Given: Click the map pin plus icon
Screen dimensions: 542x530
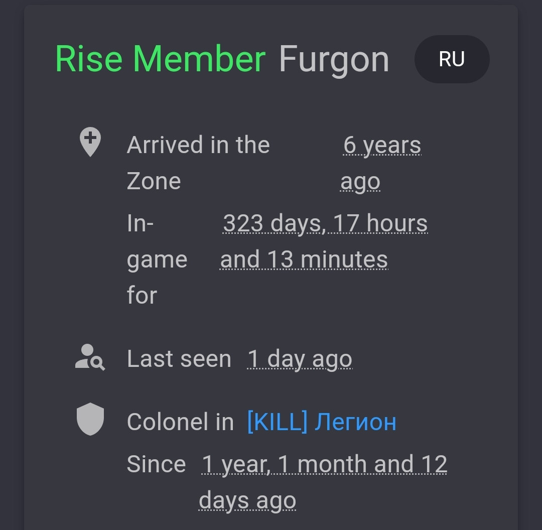Looking at the screenshot, I should click(90, 142).
